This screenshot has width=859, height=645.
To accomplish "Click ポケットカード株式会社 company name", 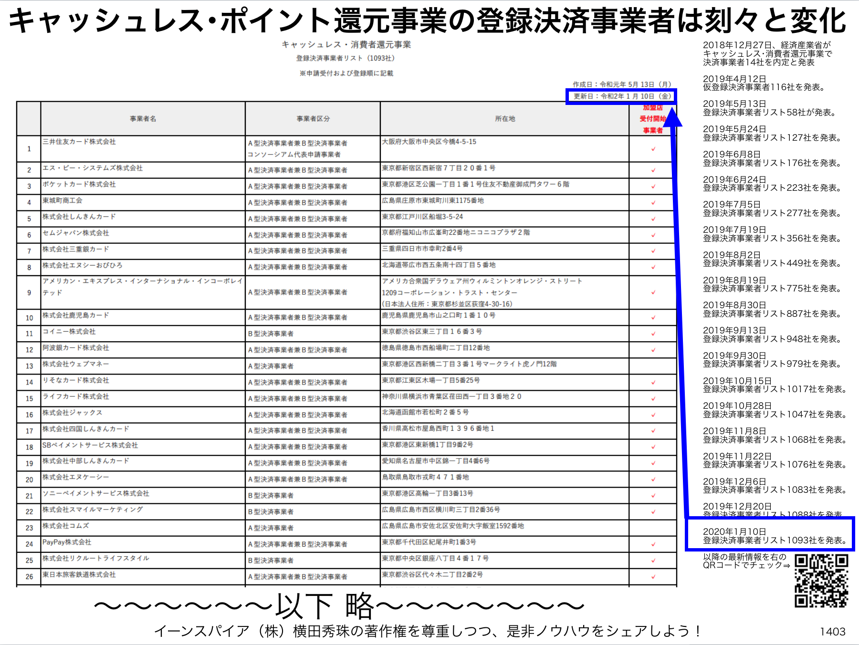I will [x=79, y=184].
